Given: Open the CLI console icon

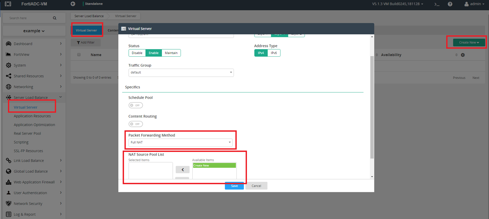Looking at the screenshot, I should click(x=436, y=5).
